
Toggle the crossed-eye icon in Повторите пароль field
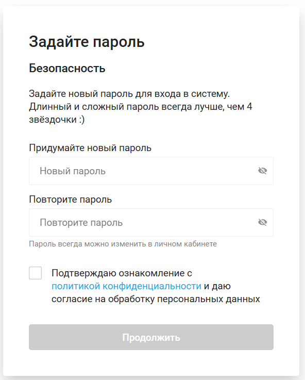[262, 222]
